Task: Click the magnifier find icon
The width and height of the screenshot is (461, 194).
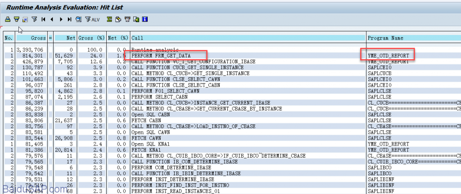Action: click(78, 19)
